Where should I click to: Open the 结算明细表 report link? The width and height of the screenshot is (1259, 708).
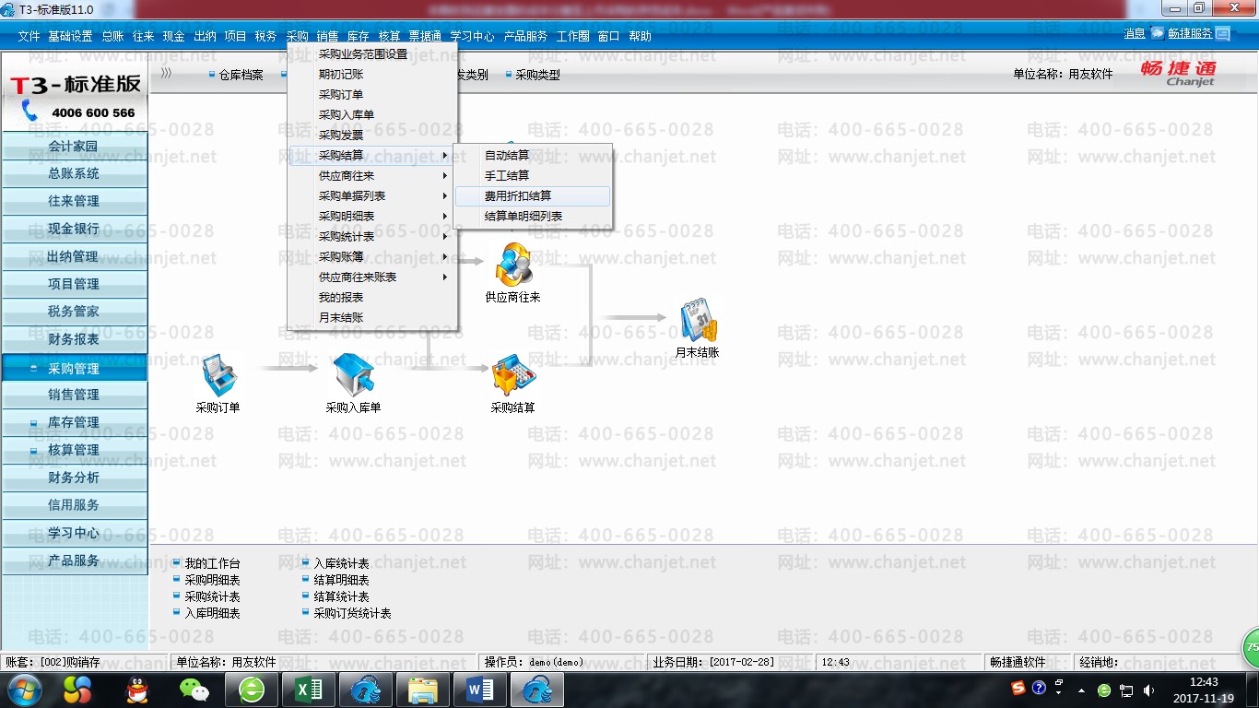341,580
